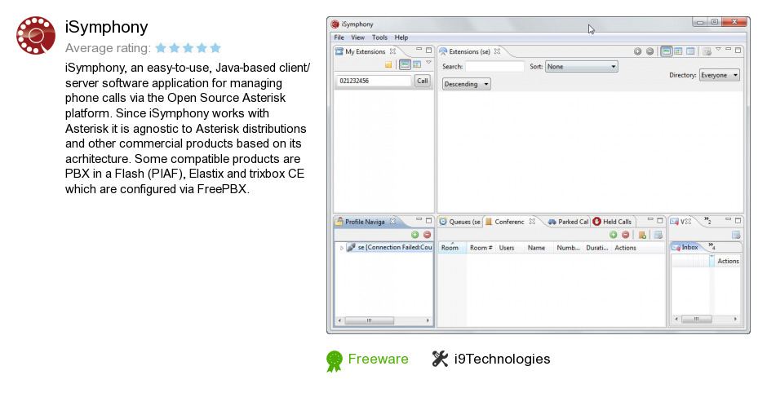767x397 pixels.
Task: Add a profile with green plus icon
Action: pyautogui.click(x=415, y=235)
